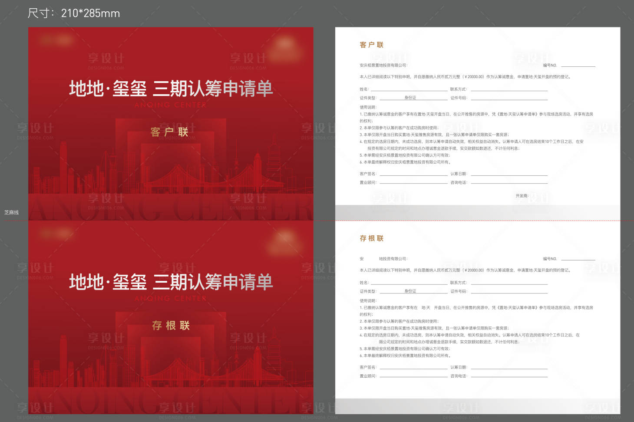Select the '存根联' heading on white form
The height and width of the screenshot is (422, 634).
pyautogui.click(x=372, y=238)
